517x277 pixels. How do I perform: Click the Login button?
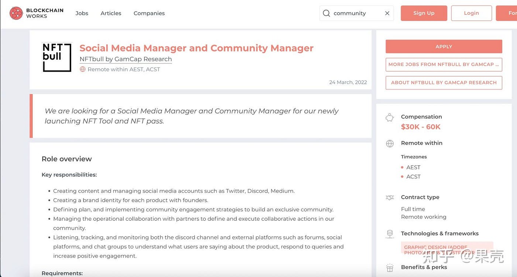[472, 13]
